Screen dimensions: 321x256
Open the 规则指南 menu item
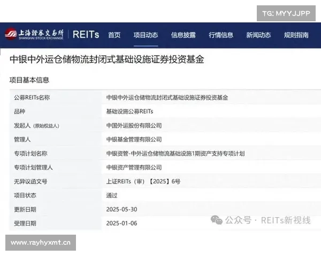[296, 35]
